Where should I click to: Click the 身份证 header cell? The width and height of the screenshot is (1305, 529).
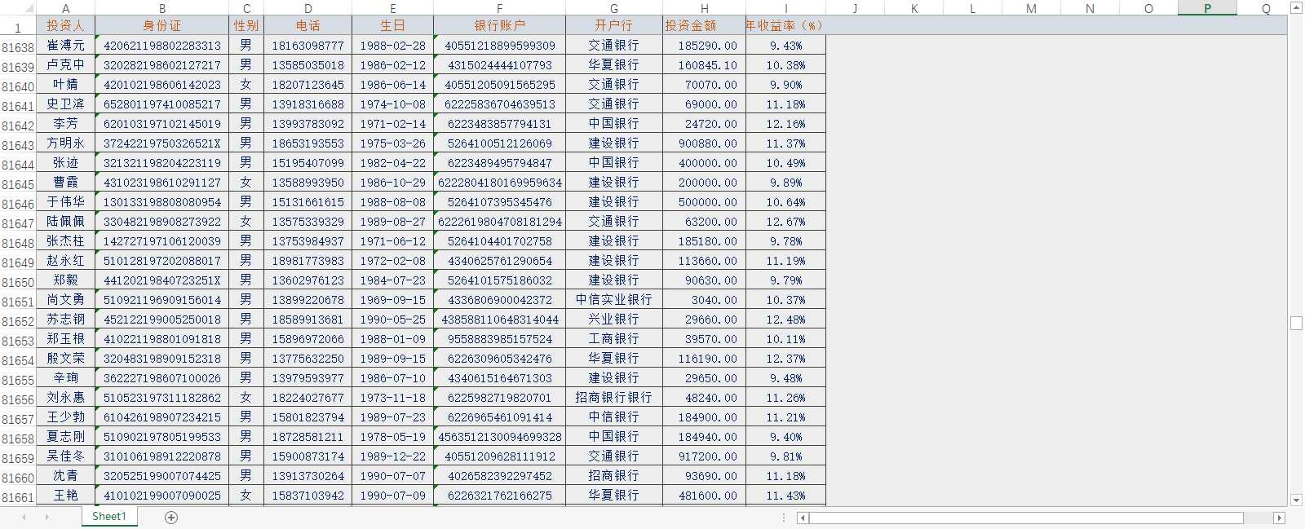tap(162, 26)
